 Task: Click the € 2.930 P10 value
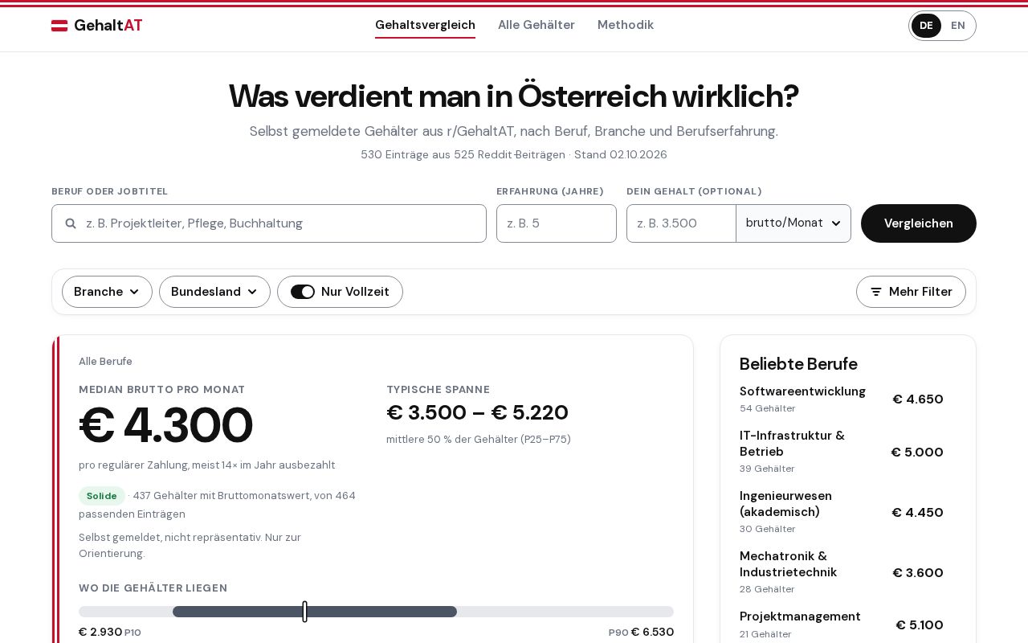[x=100, y=632]
